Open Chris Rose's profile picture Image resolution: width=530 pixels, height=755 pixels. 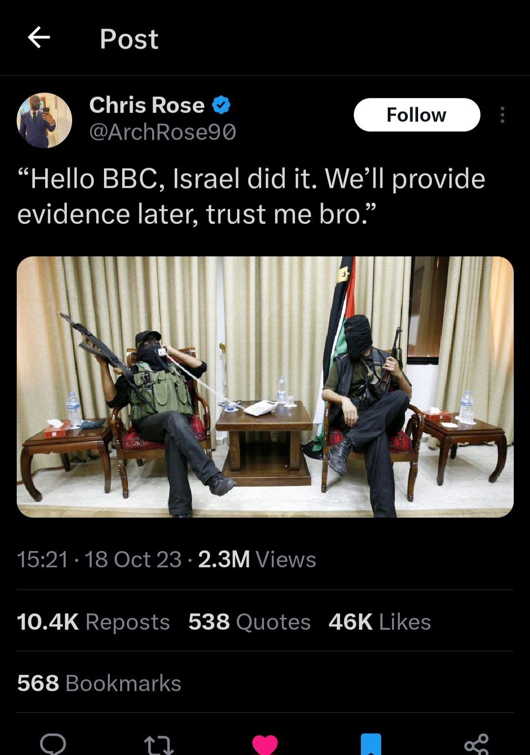tap(45, 120)
